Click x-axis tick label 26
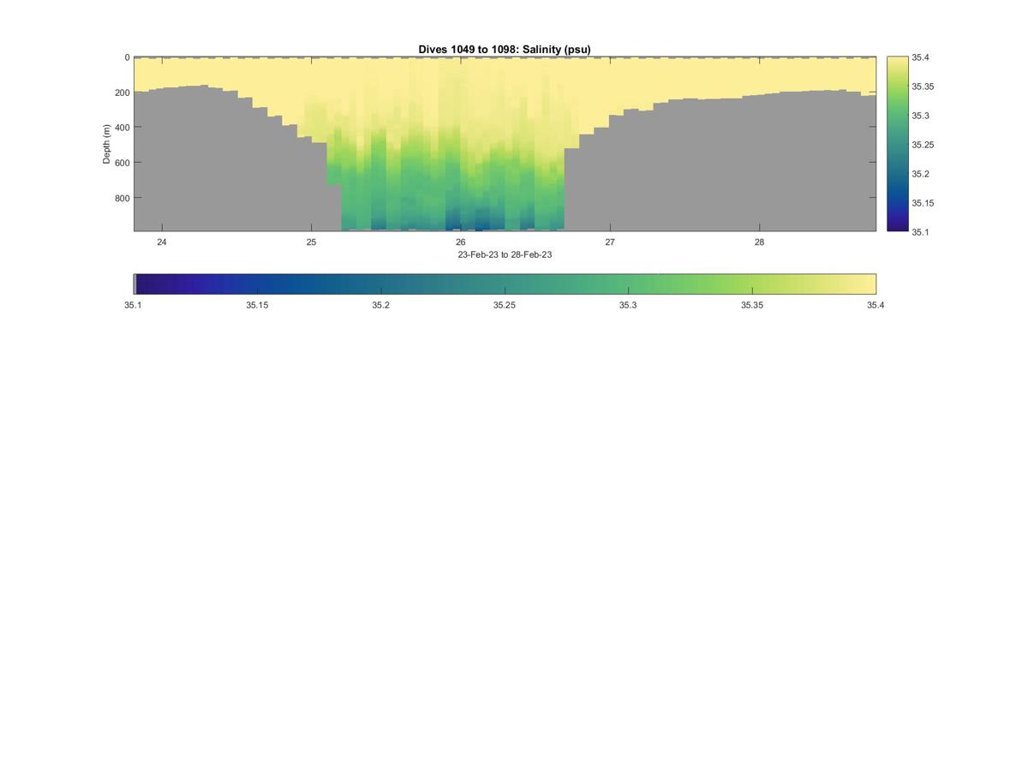 click(461, 242)
